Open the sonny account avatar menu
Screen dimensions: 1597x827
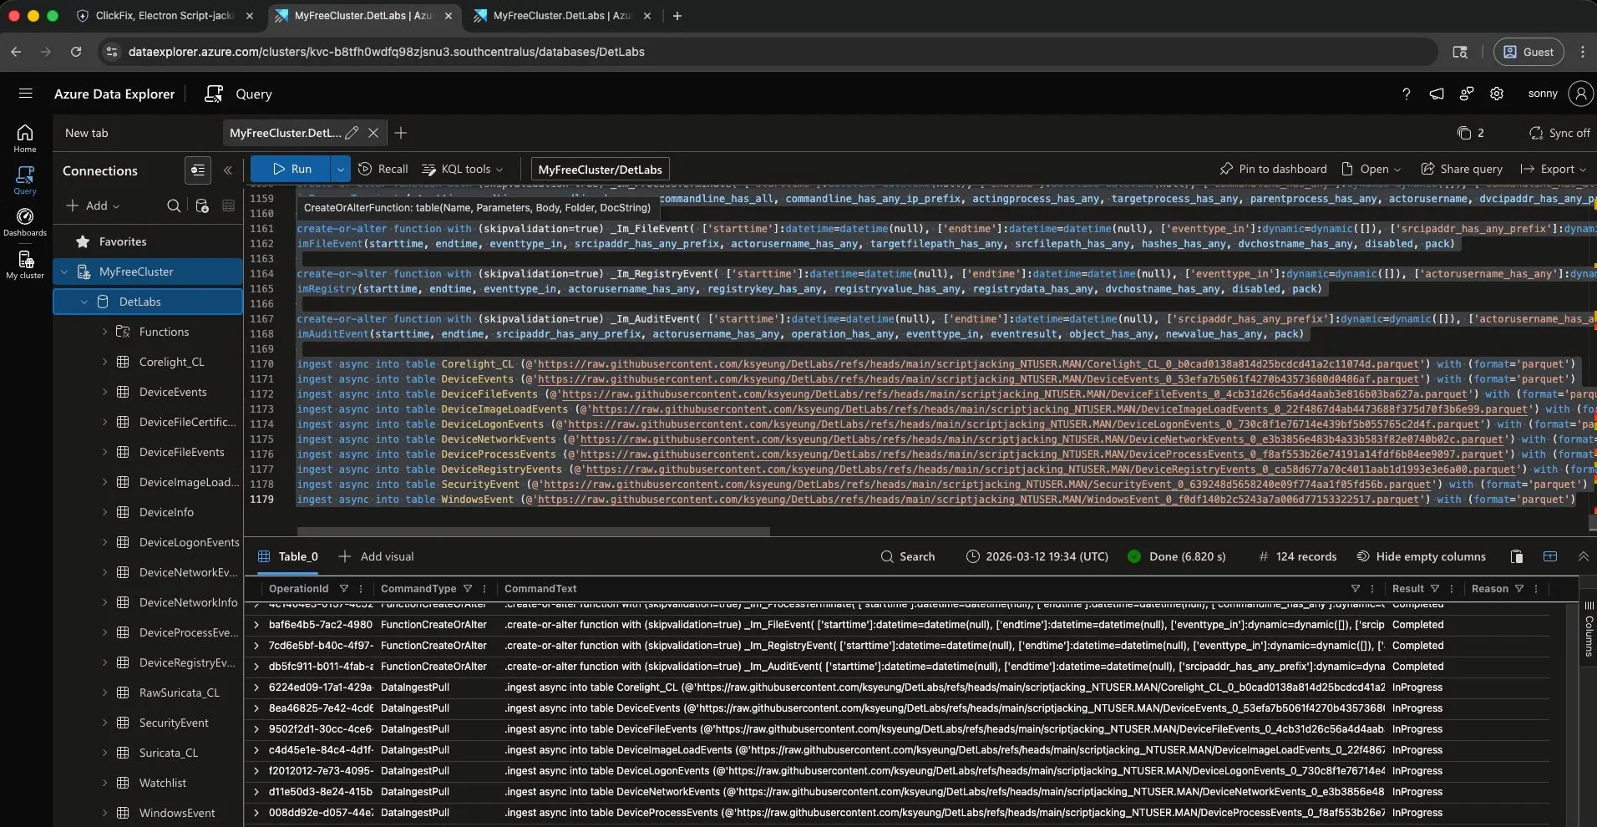(1580, 94)
